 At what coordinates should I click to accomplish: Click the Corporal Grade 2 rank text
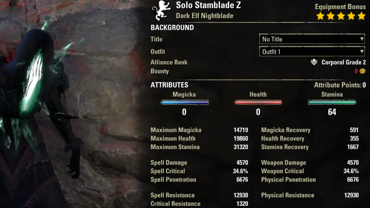(344, 62)
